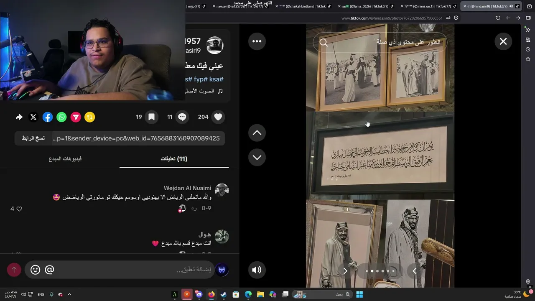Open Steam from the taskbar
This screenshot has height=301, width=535.
pyautogui.click(x=224, y=294)
